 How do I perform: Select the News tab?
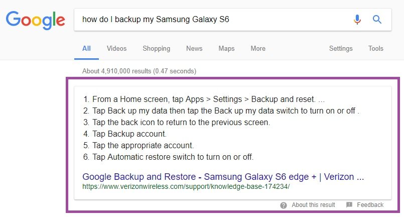(x=194, y=49)
